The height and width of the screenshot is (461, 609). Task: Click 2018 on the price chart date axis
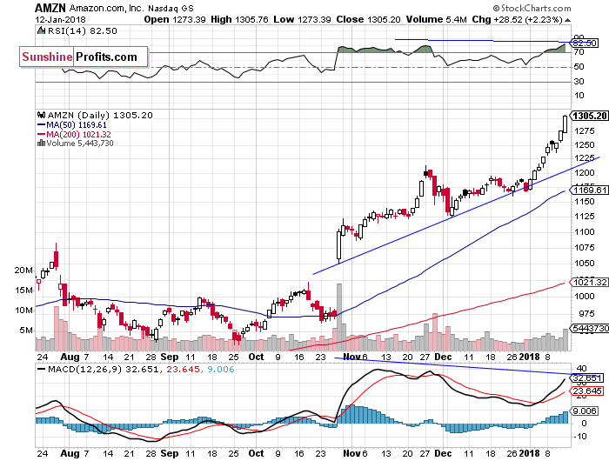click(x=530, y=357)
